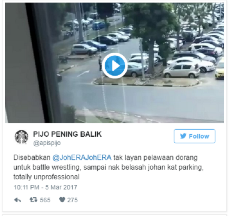Click the 275 likes count

[x=73, y=200]
